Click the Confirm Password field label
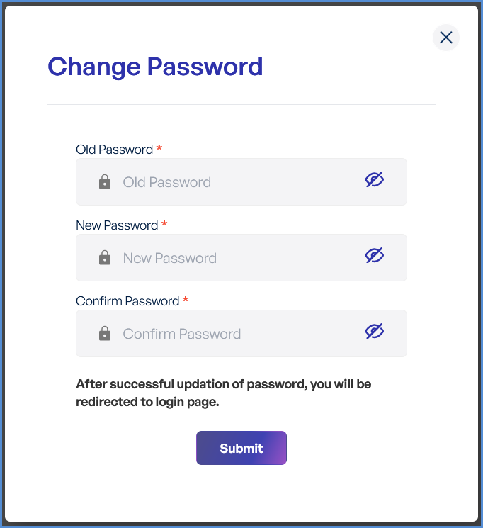Viewport: 483px width, 528px height. (x=127, y=301)
